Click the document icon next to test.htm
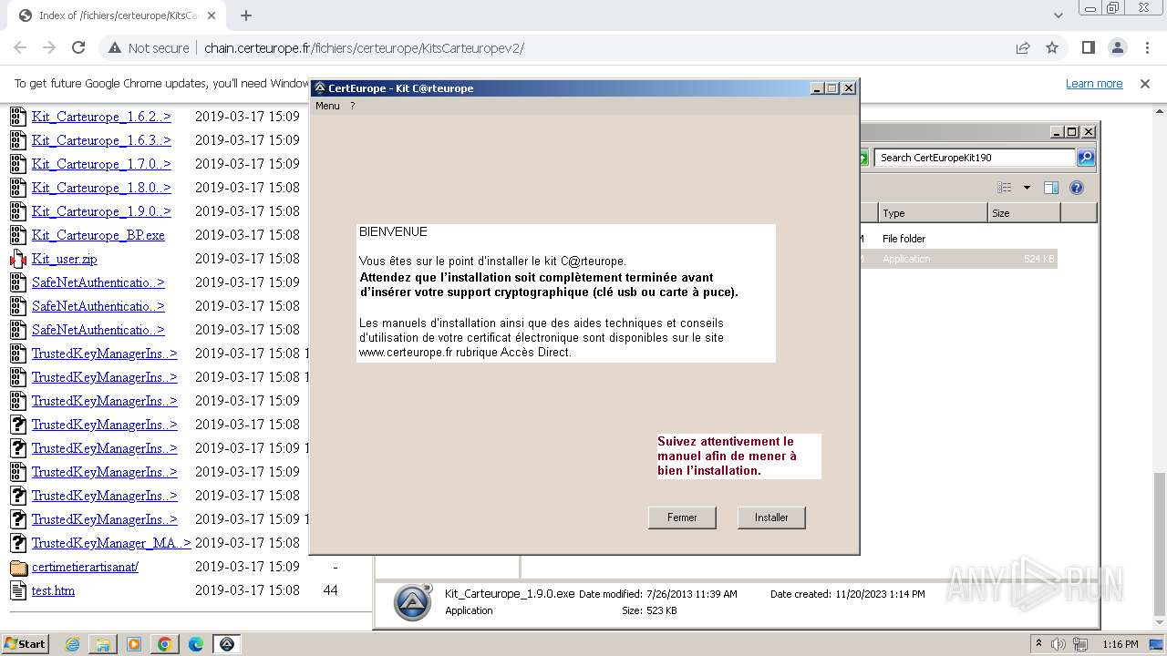 18,590
